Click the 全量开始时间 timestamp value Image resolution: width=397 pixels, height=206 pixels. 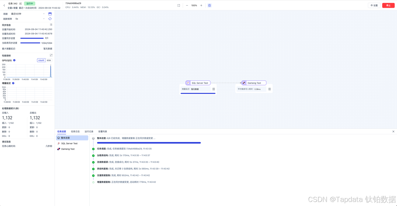point(38,29)
